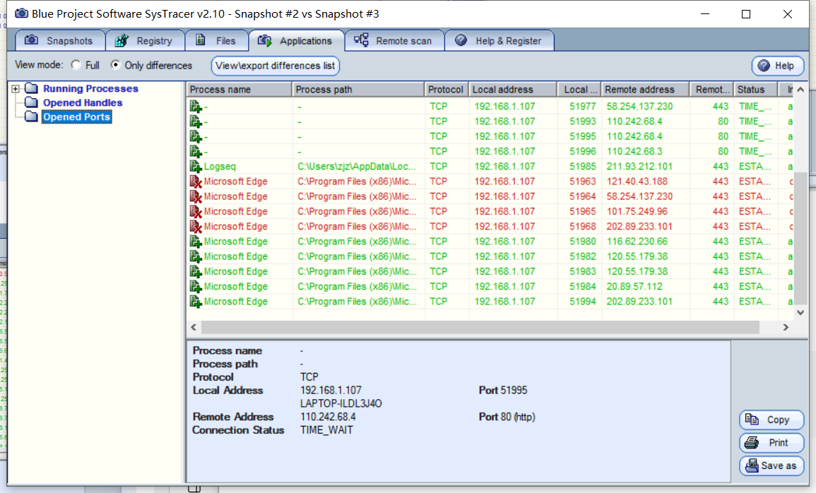Viewport: 816px width, 493px height.
Task: Expand the Running Processes tree node
Action: tap(16, 89)
